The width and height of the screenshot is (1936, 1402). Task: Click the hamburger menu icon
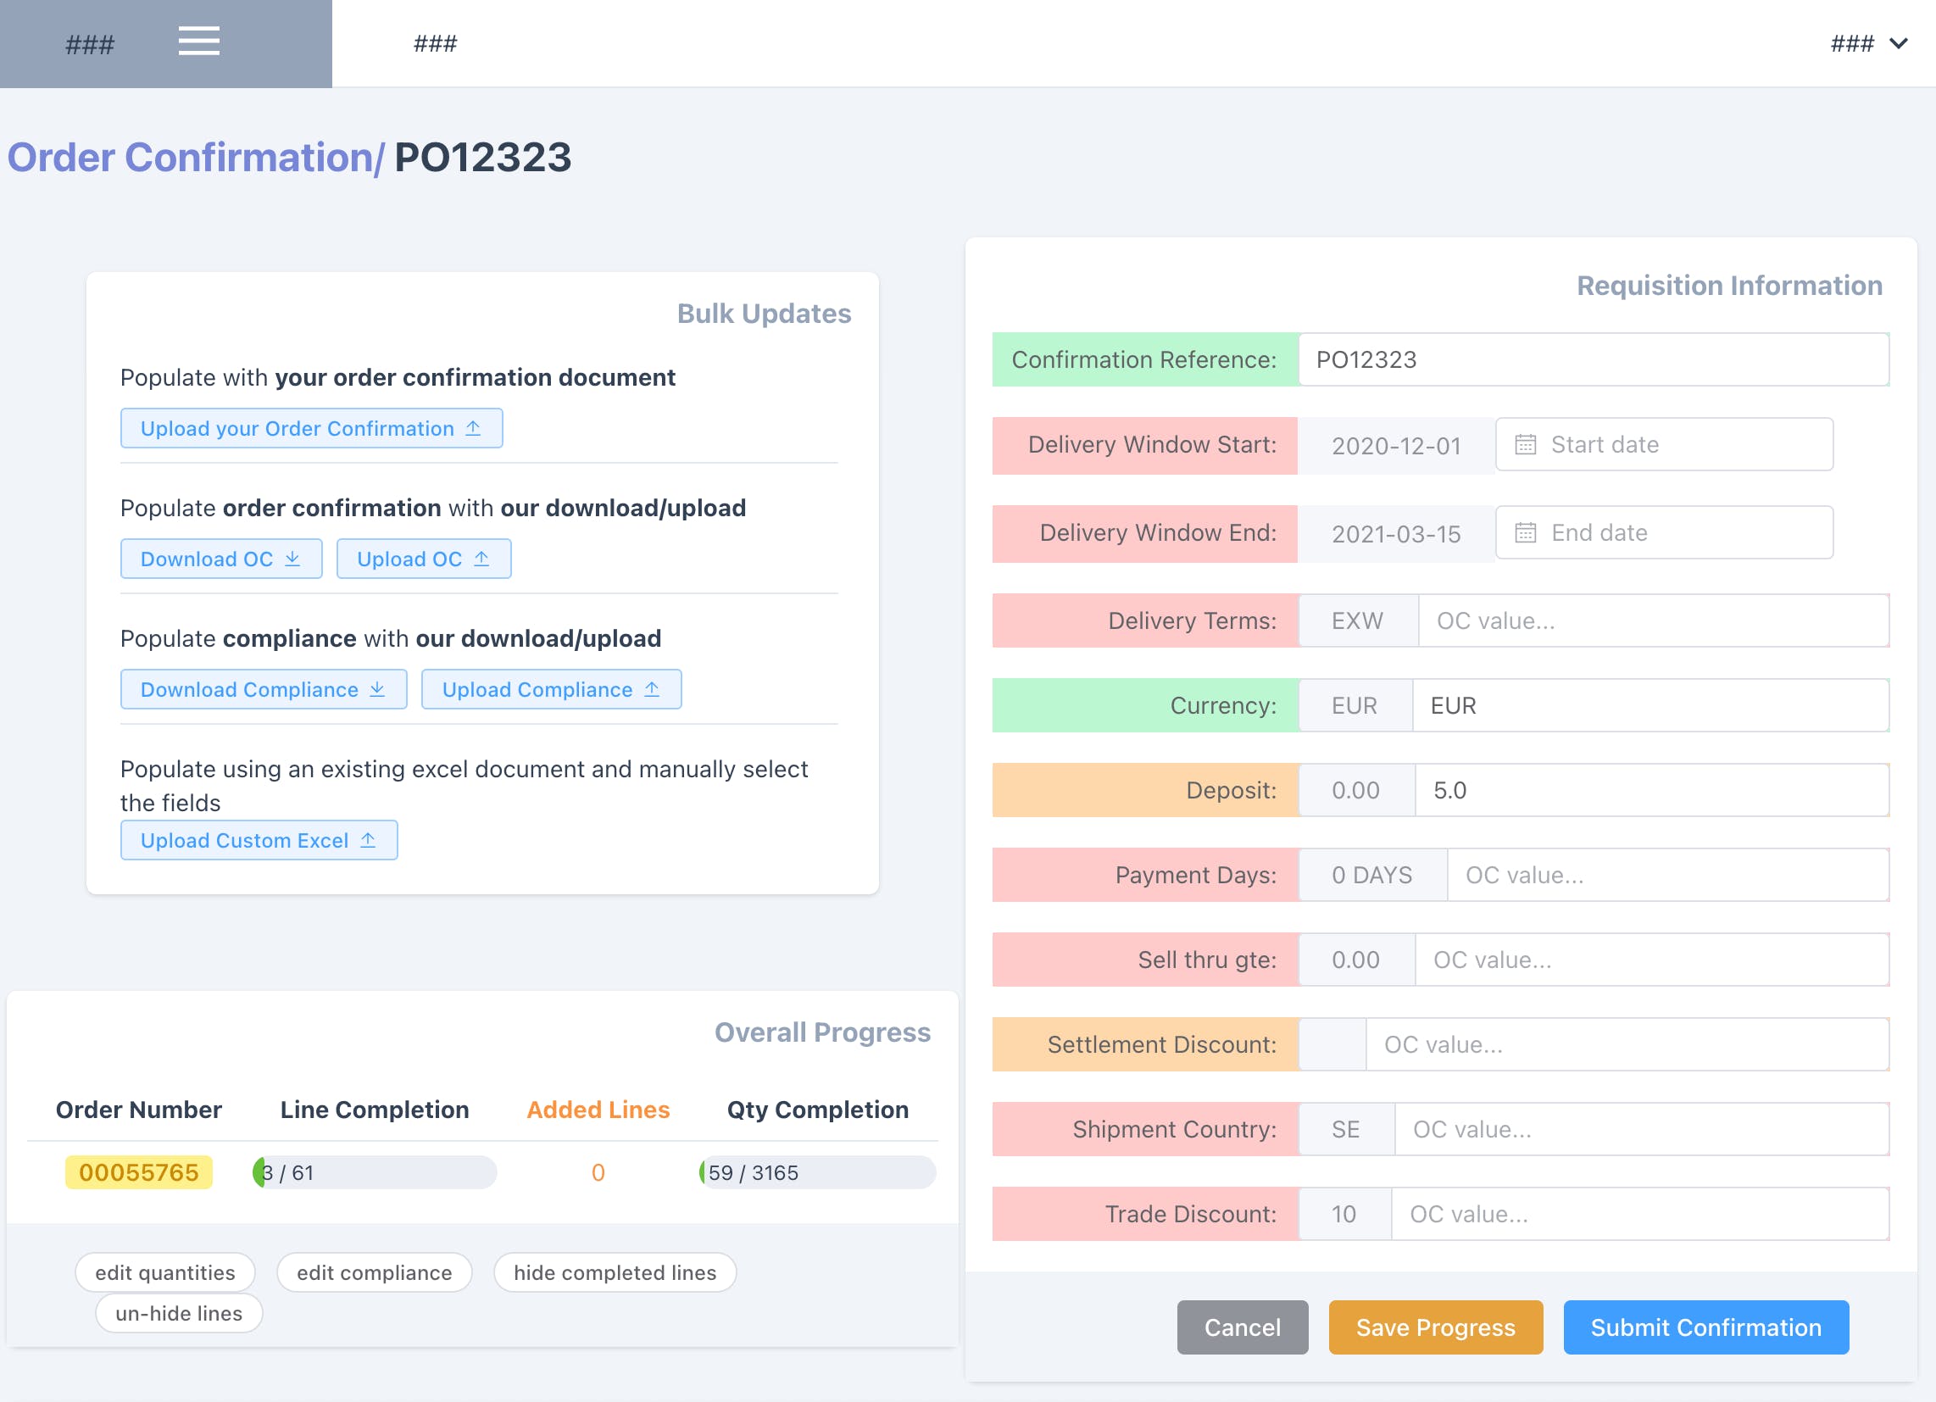199,41
